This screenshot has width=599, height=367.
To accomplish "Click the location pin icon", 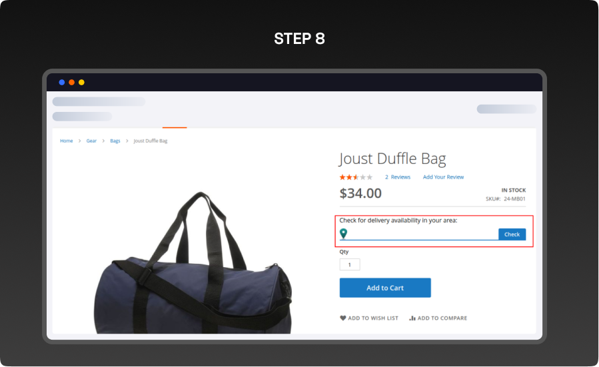I will coord(344,234).
